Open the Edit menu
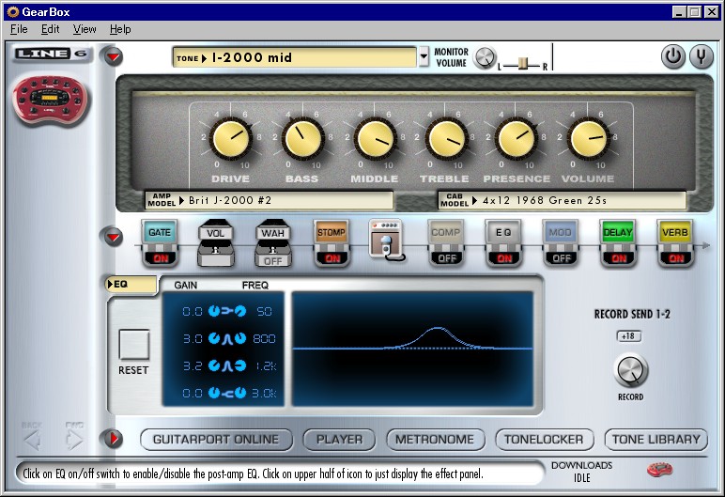The width and height of the screenshot is (725, 497). [50, 29]
